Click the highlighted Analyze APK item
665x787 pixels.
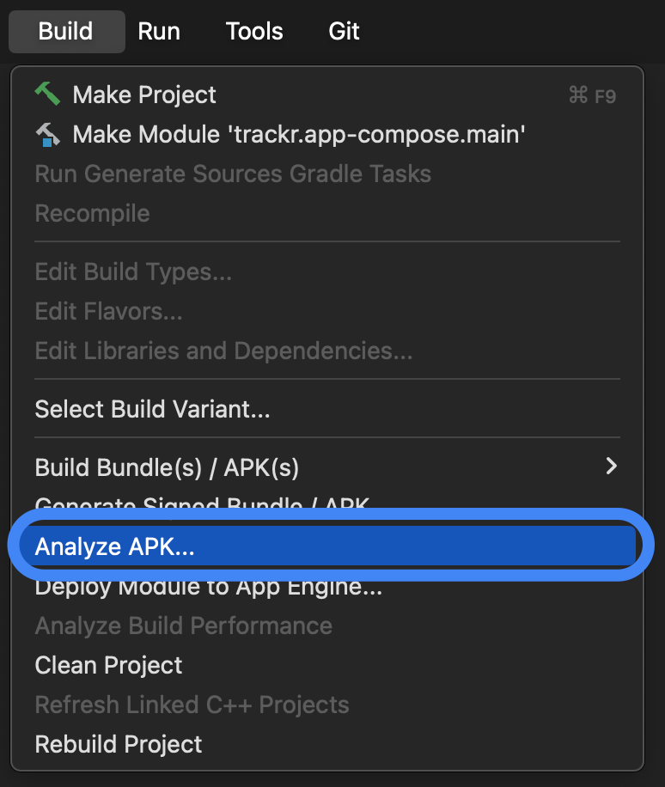pyautogui.click(x=115, y=547)
